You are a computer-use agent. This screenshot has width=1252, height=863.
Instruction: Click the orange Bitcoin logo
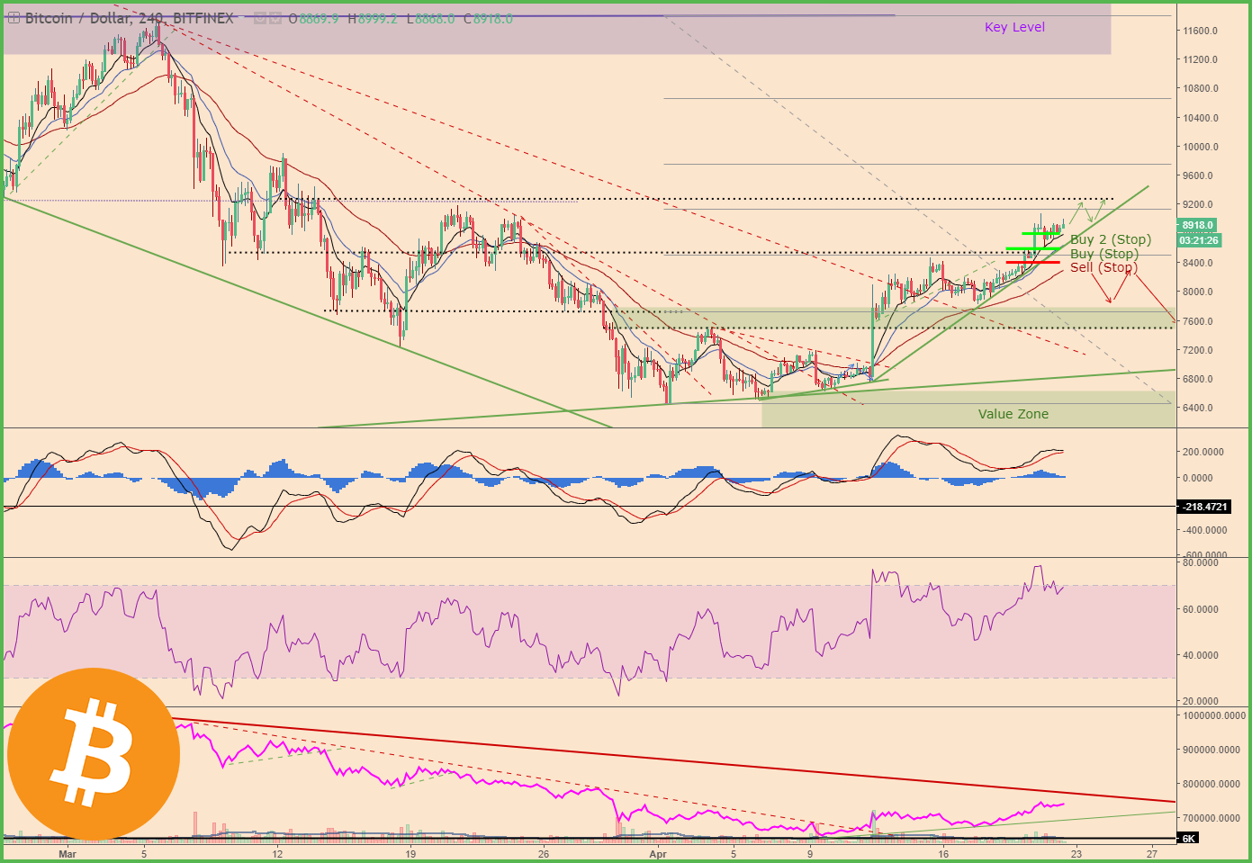coord(94,754)
